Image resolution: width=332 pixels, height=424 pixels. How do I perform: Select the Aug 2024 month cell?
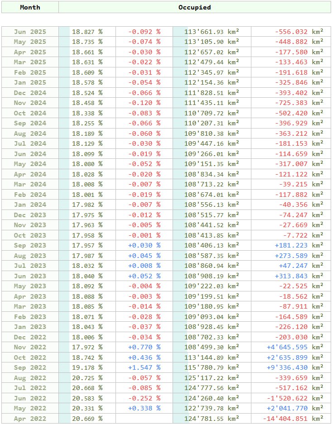pos(30,133)
